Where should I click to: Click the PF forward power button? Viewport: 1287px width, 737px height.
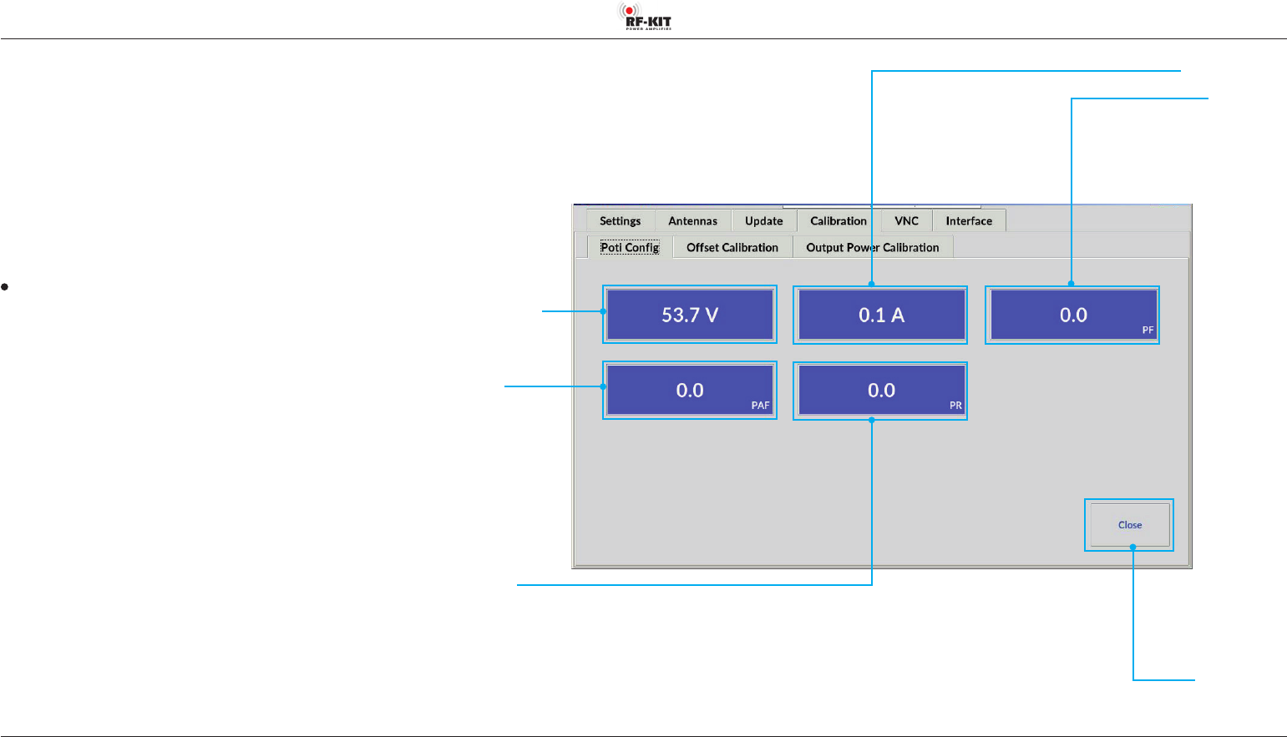pyautogui.click(x=1073, y=315)
